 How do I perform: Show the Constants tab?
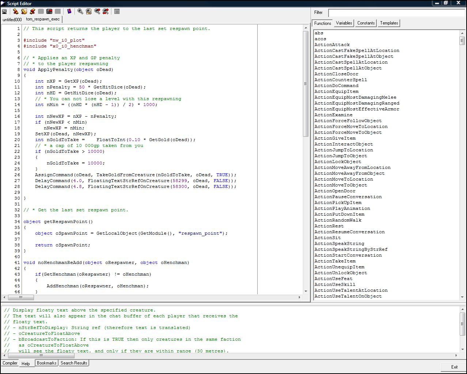[x=366, y=23]
